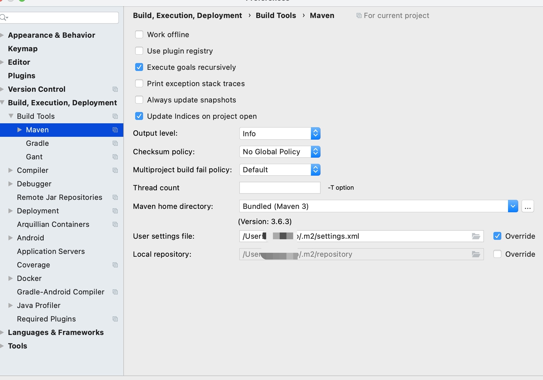Click project-level icon next to Remote Jar Repositories
Viewport: 543px width, 380px height.
pos(115,197)
